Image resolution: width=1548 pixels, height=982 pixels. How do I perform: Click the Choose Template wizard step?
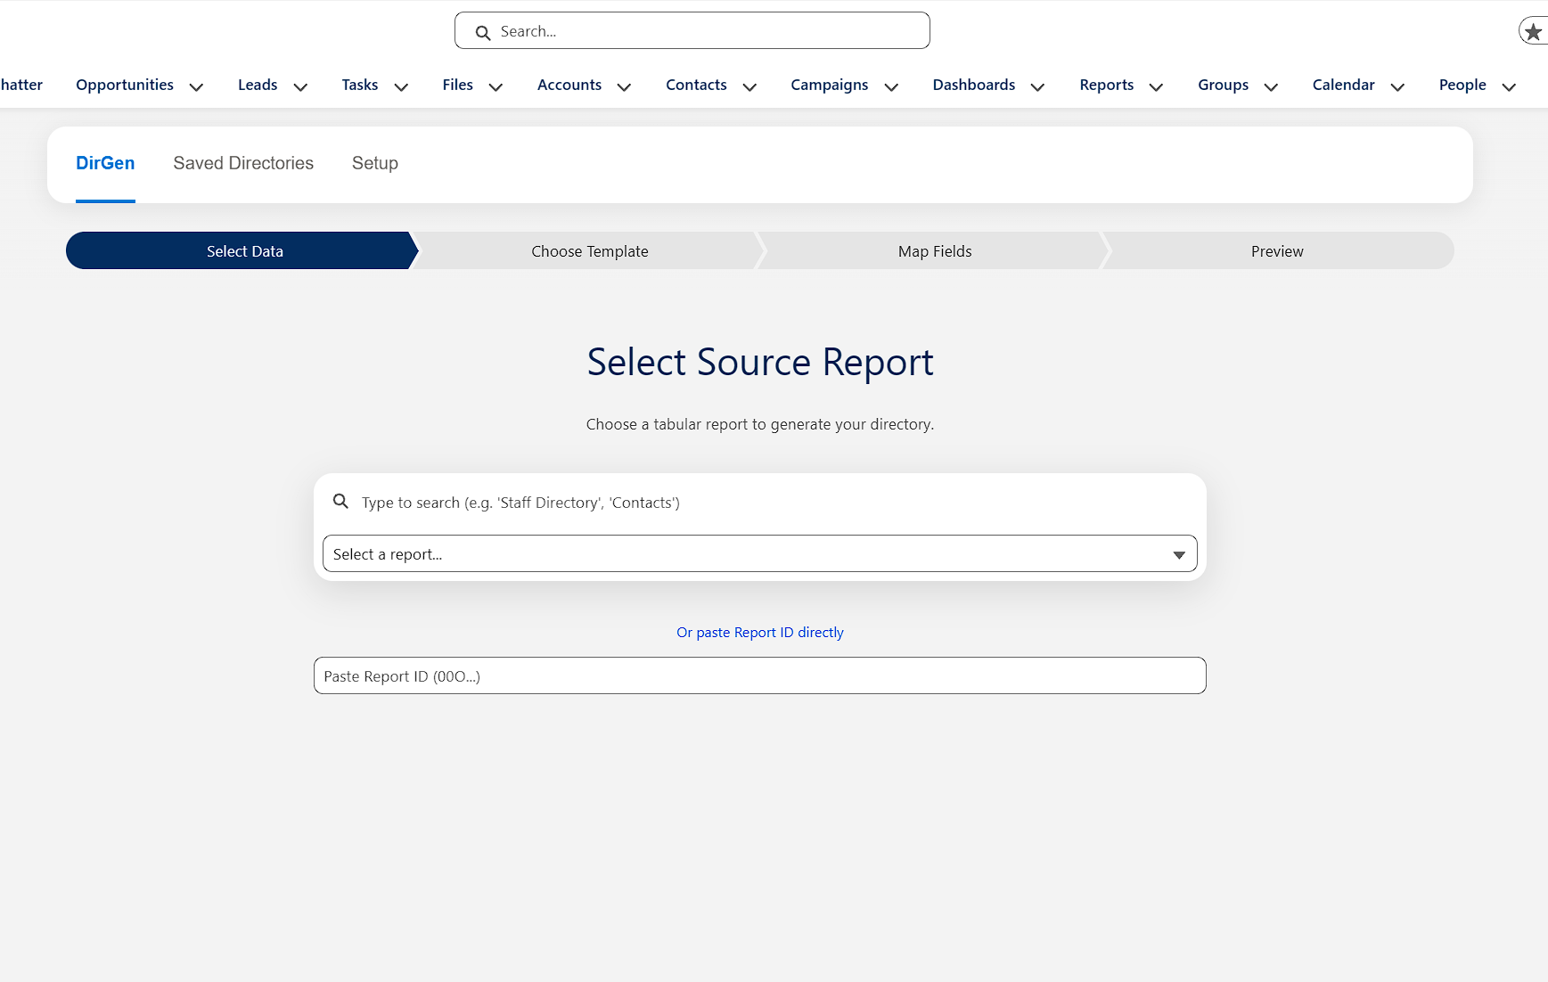click(x=589, y=250)
